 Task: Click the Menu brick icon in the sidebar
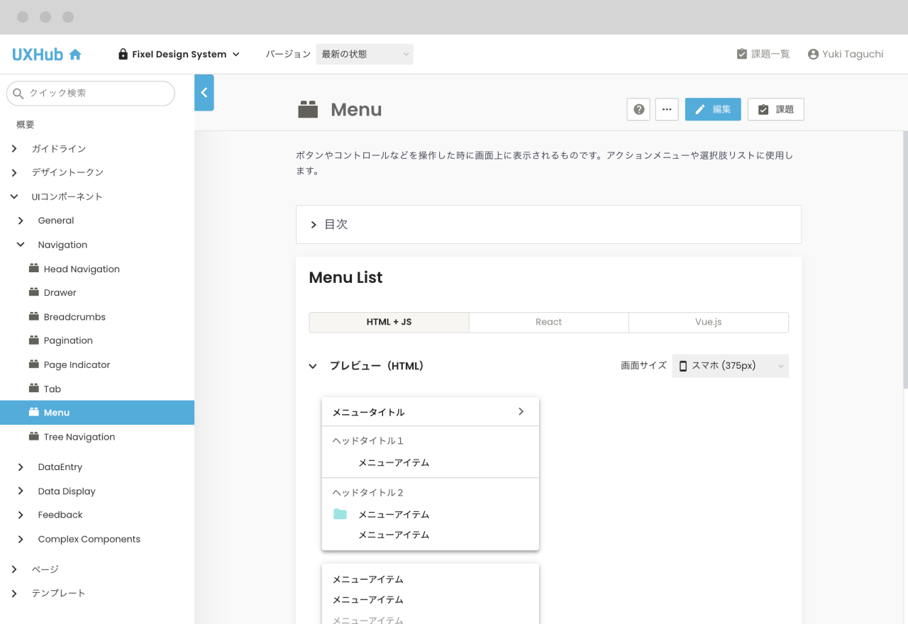[x=33, y=412]
